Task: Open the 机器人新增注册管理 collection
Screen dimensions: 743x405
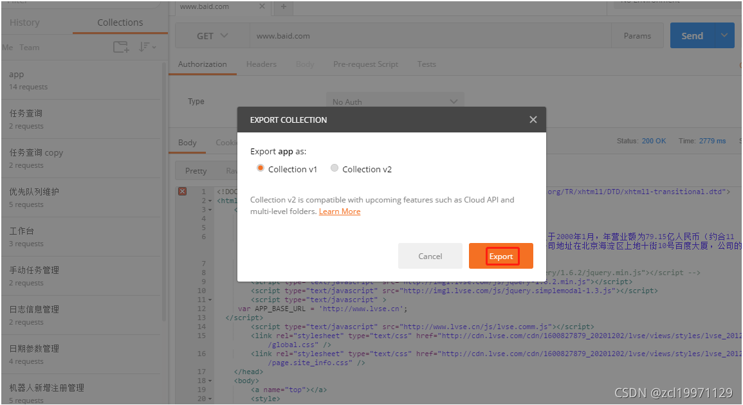Action: click(x=82, y=390)
